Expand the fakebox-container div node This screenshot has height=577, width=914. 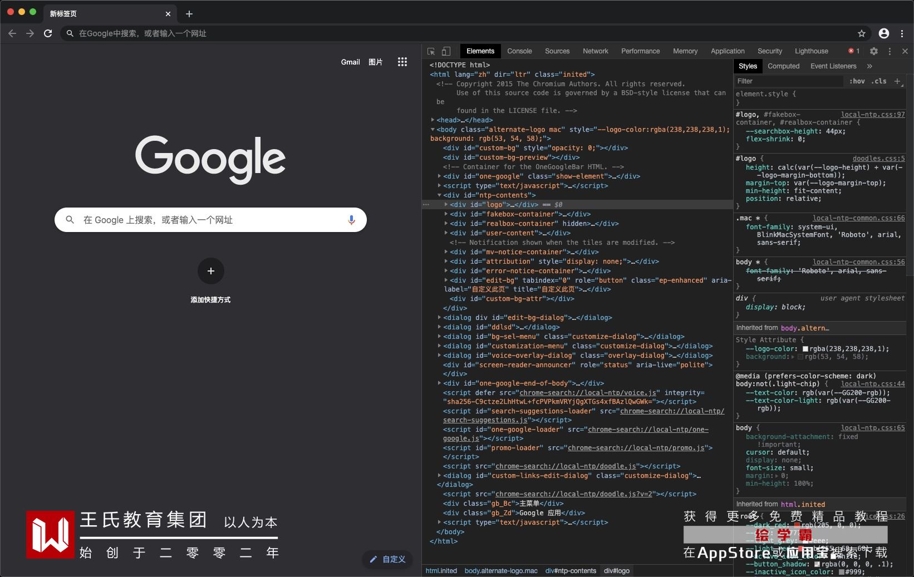point(446,214)
